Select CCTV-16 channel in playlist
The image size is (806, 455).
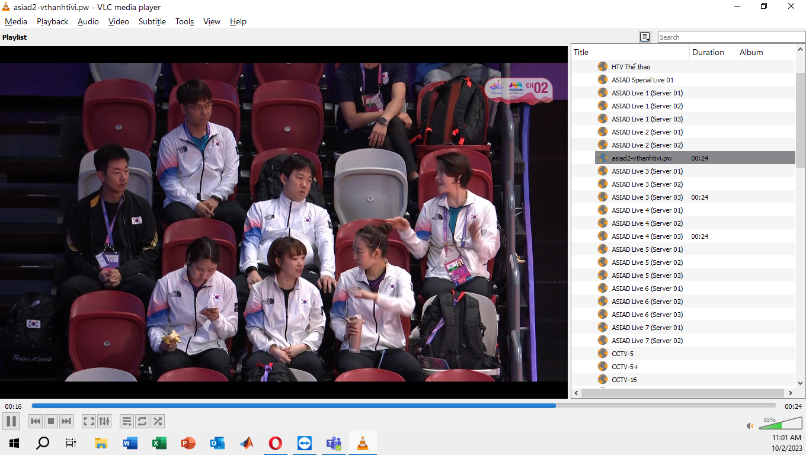(x=624, y=380)
